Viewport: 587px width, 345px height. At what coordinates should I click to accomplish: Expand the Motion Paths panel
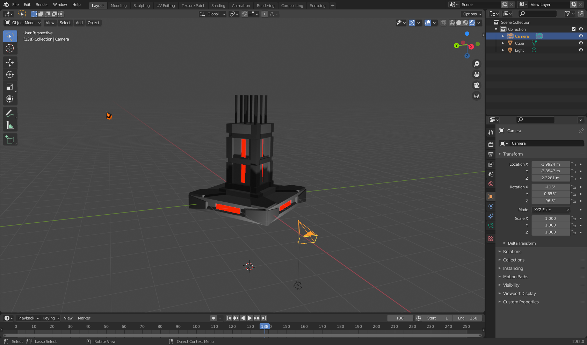pos(515,277)
